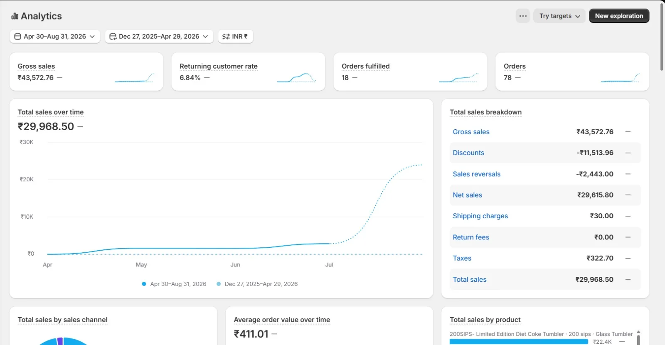Screen dimensions: 665x345
Task: Click the -₹2,443.00 sales reversals value
Action: (x=594, y=174)
